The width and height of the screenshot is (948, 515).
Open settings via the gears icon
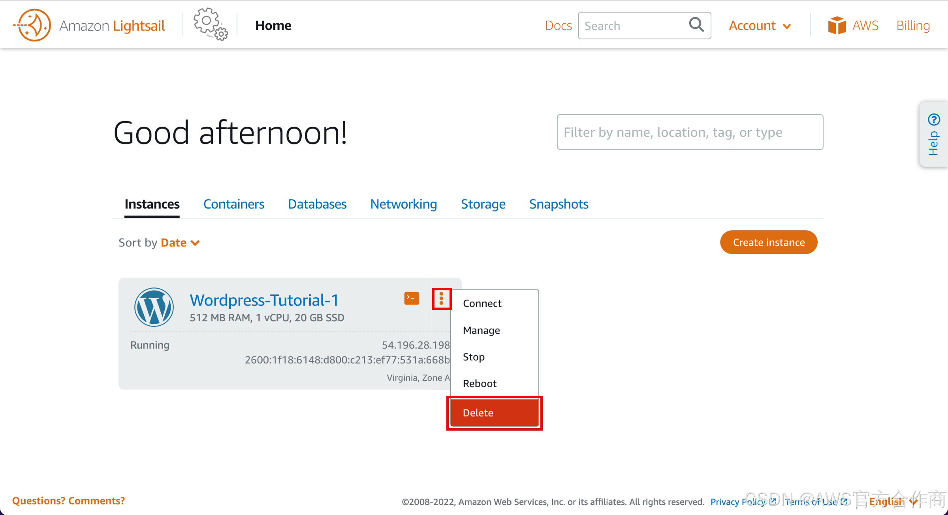210,24
